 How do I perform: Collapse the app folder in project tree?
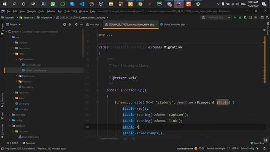[10, 37]
